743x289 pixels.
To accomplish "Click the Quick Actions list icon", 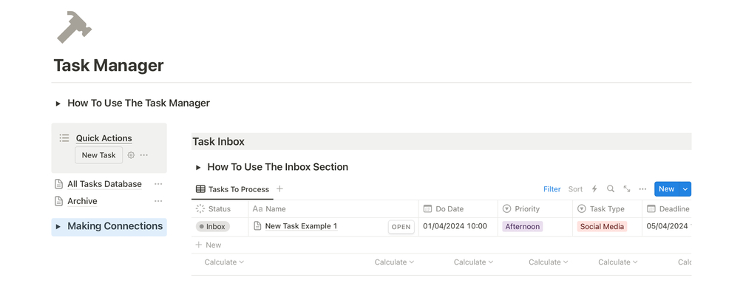I will 64,138.
